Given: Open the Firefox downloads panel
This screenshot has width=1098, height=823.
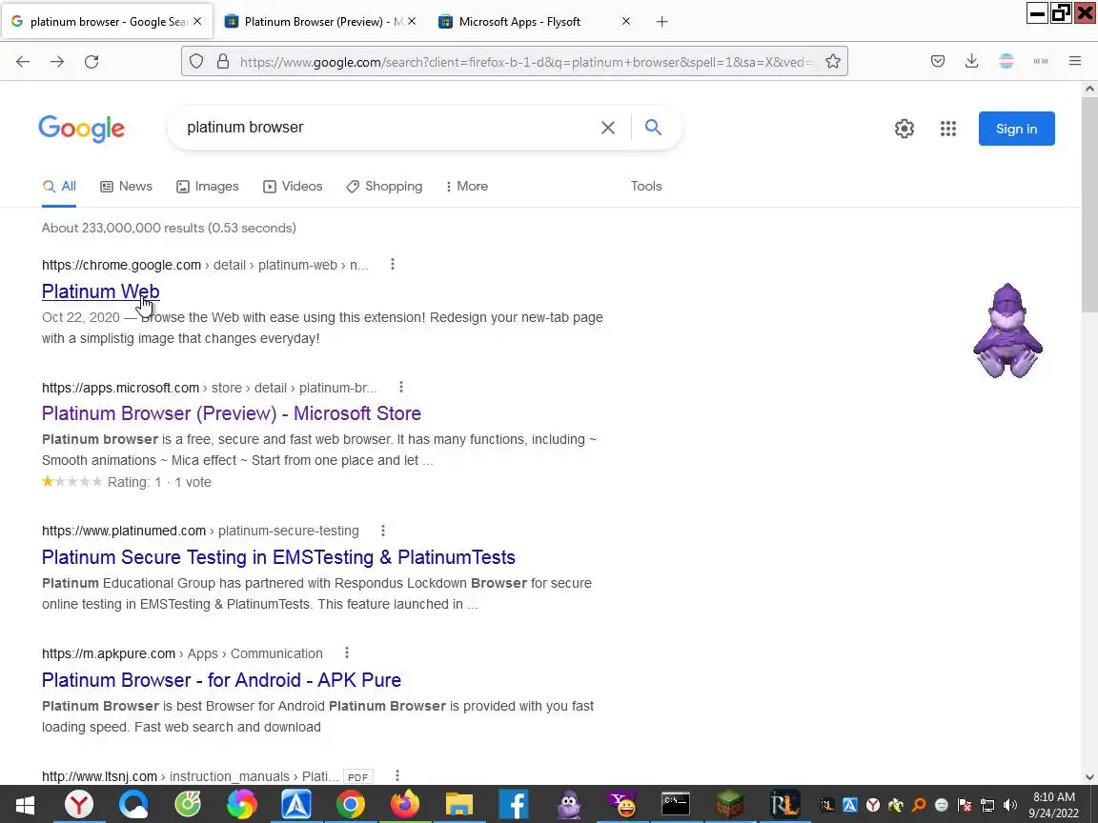Looking at the screenshot, I should coord(971,62).
